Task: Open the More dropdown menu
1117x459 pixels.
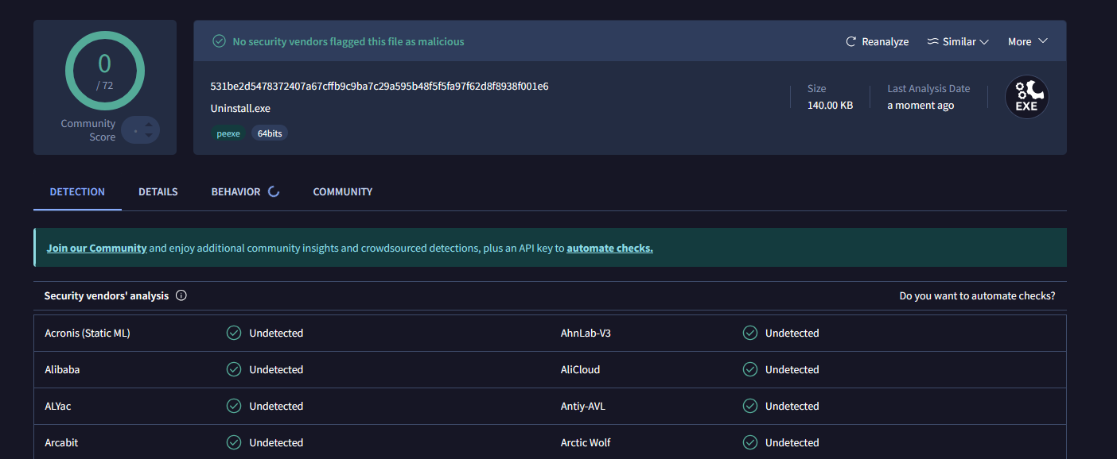Action: 1027,40
